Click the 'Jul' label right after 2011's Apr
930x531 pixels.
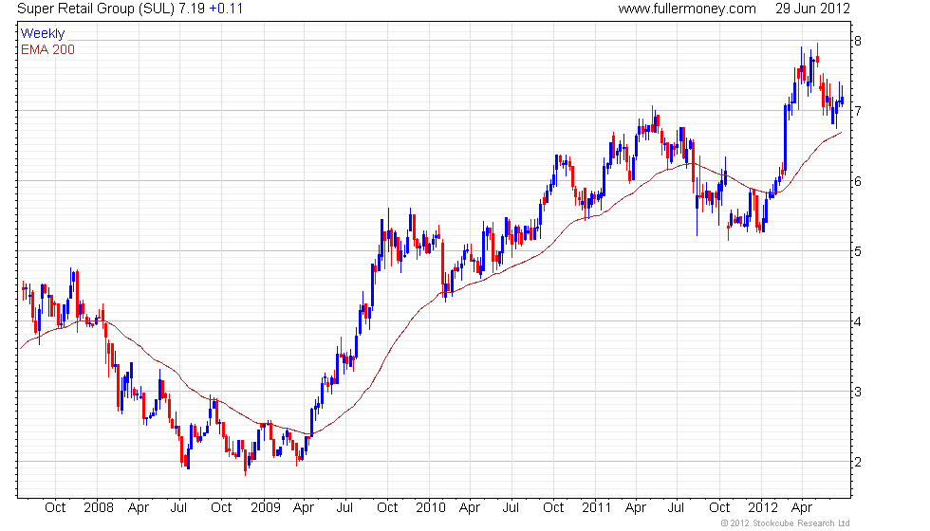pyautogui.click(x=676, y=508)
